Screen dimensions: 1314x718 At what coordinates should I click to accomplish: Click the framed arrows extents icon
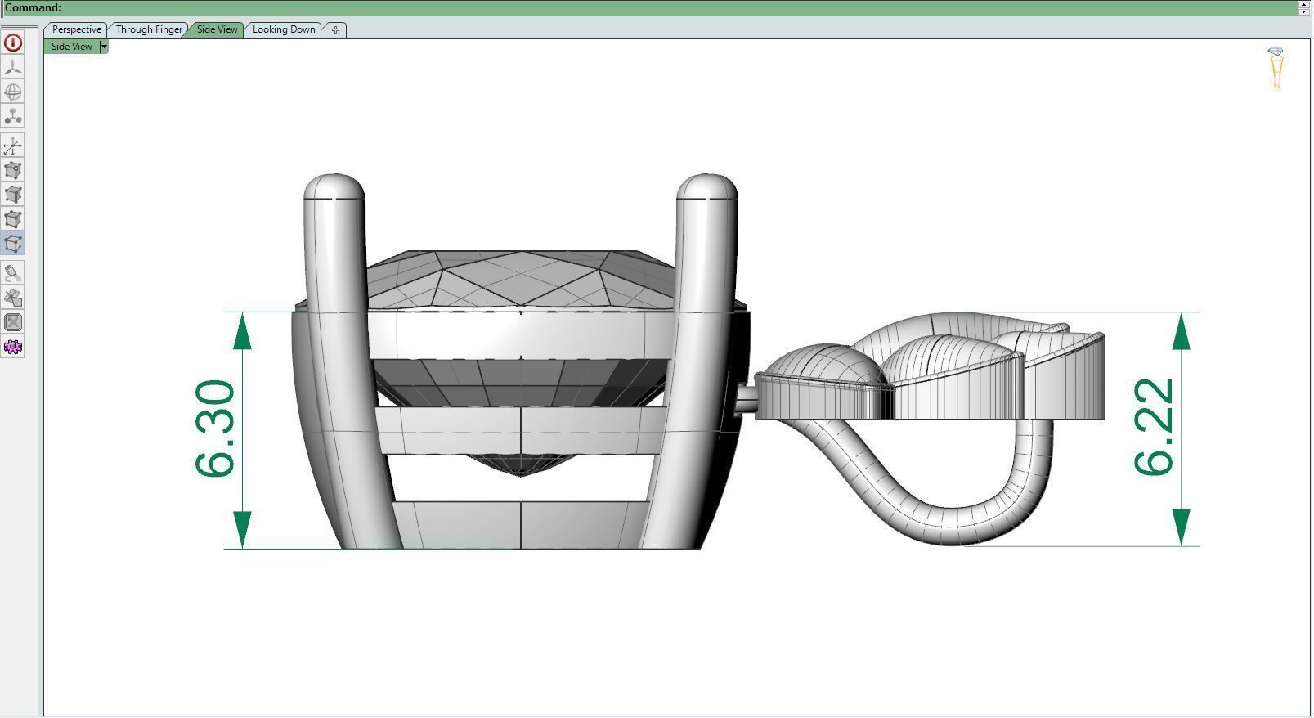(13, 322)
